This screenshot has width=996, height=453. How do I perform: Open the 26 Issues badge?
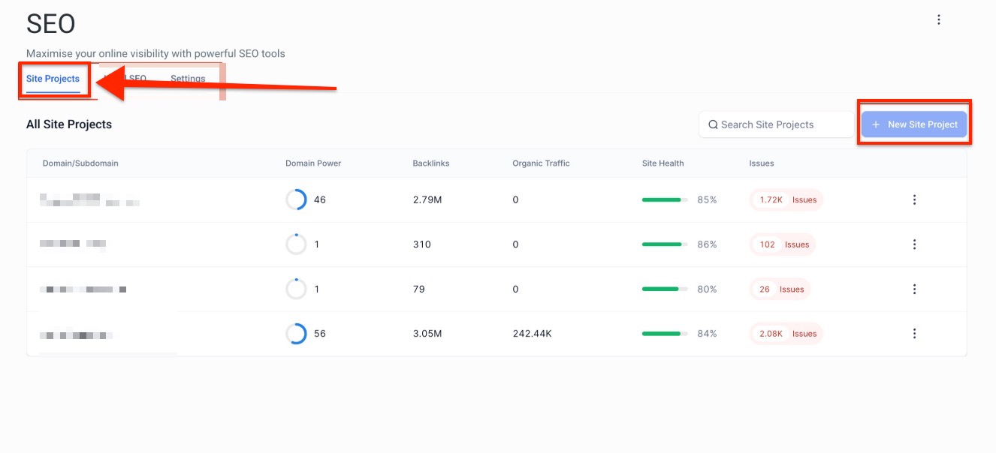pos(780,289)
